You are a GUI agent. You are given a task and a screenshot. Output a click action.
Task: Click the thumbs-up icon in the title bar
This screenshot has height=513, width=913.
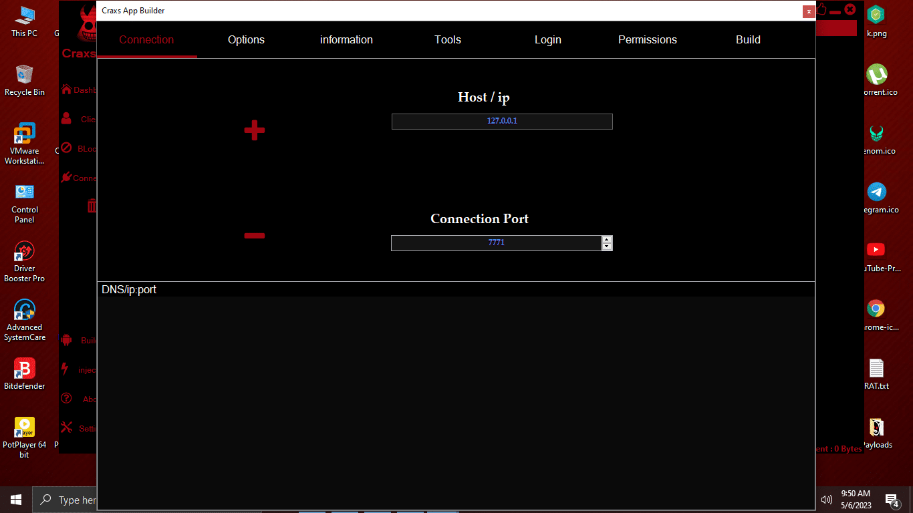[x=821, y=10]
